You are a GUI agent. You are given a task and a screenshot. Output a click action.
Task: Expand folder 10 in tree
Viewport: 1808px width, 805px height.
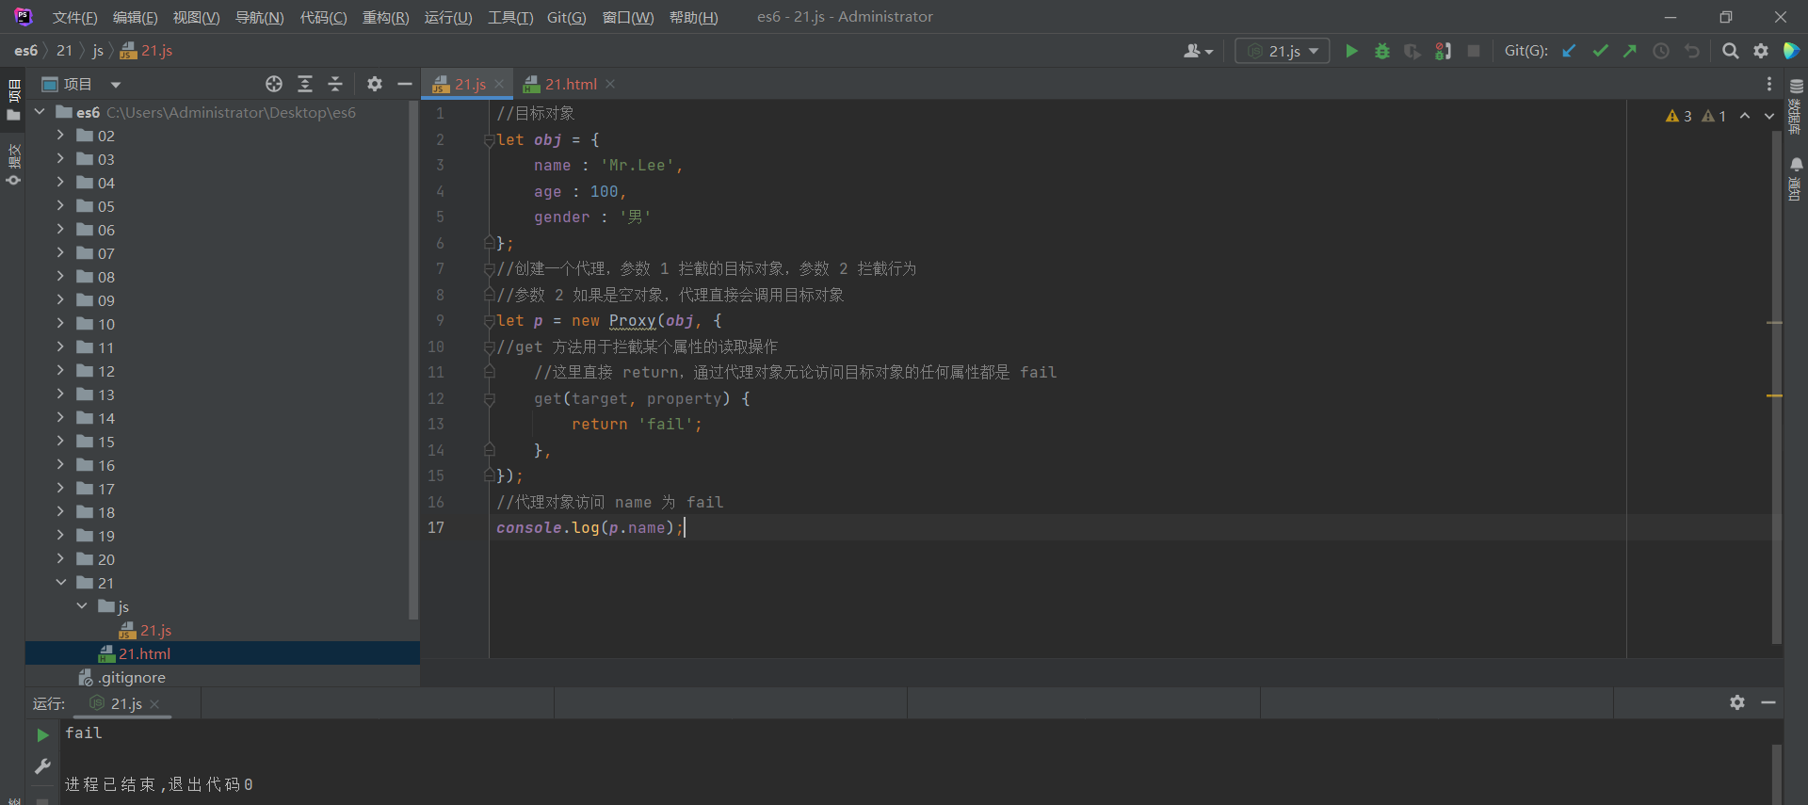click(x=60, y=323)
